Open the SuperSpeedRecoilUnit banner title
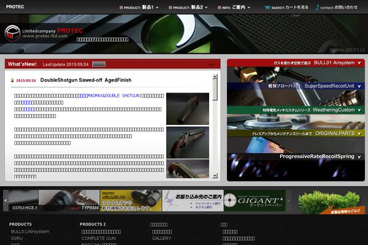The width and height of the screenshot is (368, 245). click(x=329, y=86)
